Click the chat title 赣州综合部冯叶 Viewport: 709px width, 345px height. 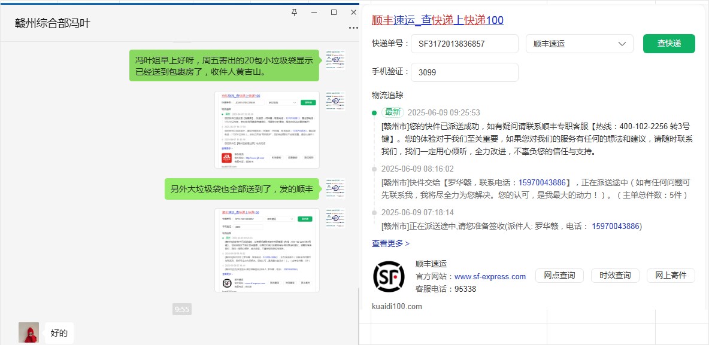click(x=53, y=23)
